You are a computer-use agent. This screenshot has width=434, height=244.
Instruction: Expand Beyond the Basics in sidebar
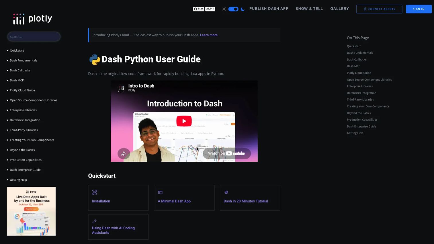click(21, 150)
